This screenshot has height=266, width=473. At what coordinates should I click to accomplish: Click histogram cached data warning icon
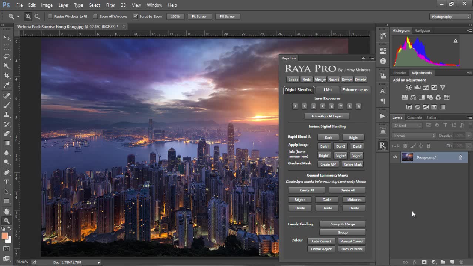[x=456, y=41]
